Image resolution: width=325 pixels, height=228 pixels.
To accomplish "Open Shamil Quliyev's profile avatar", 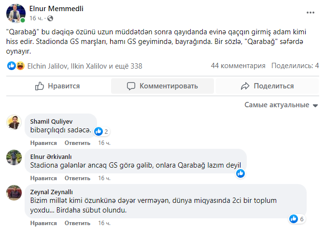I will point(14,123).
